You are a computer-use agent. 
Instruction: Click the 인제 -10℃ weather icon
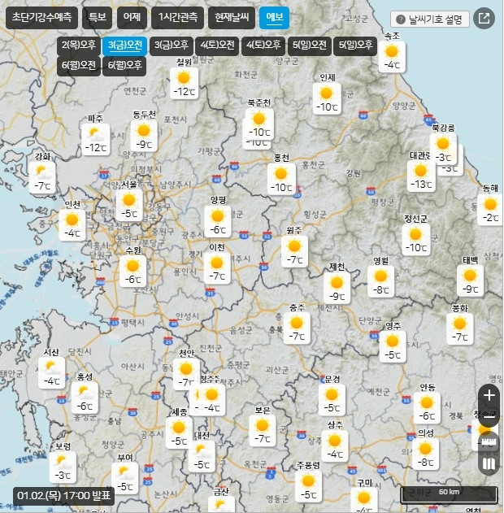tap(327, 99)
